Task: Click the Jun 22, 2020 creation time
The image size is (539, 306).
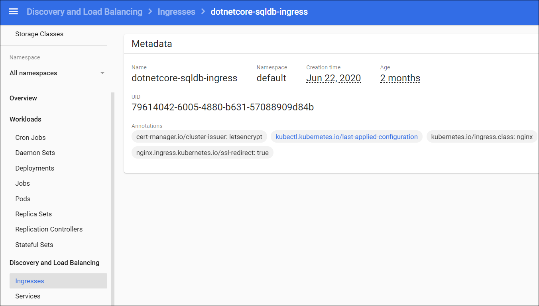Action: pos(333,78)
